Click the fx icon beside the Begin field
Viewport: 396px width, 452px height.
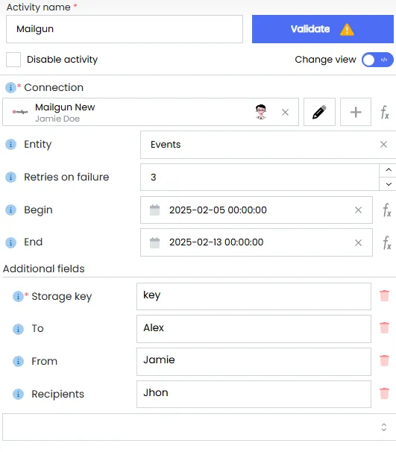pyautogui.click(x=387, y=210)
